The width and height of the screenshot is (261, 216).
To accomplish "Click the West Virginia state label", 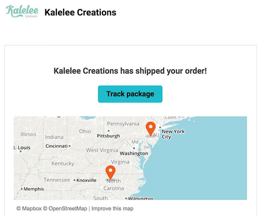I will pyautogui.click(x=104, y=150).
